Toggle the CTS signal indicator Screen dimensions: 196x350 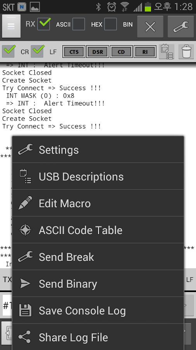coord(74,52)
